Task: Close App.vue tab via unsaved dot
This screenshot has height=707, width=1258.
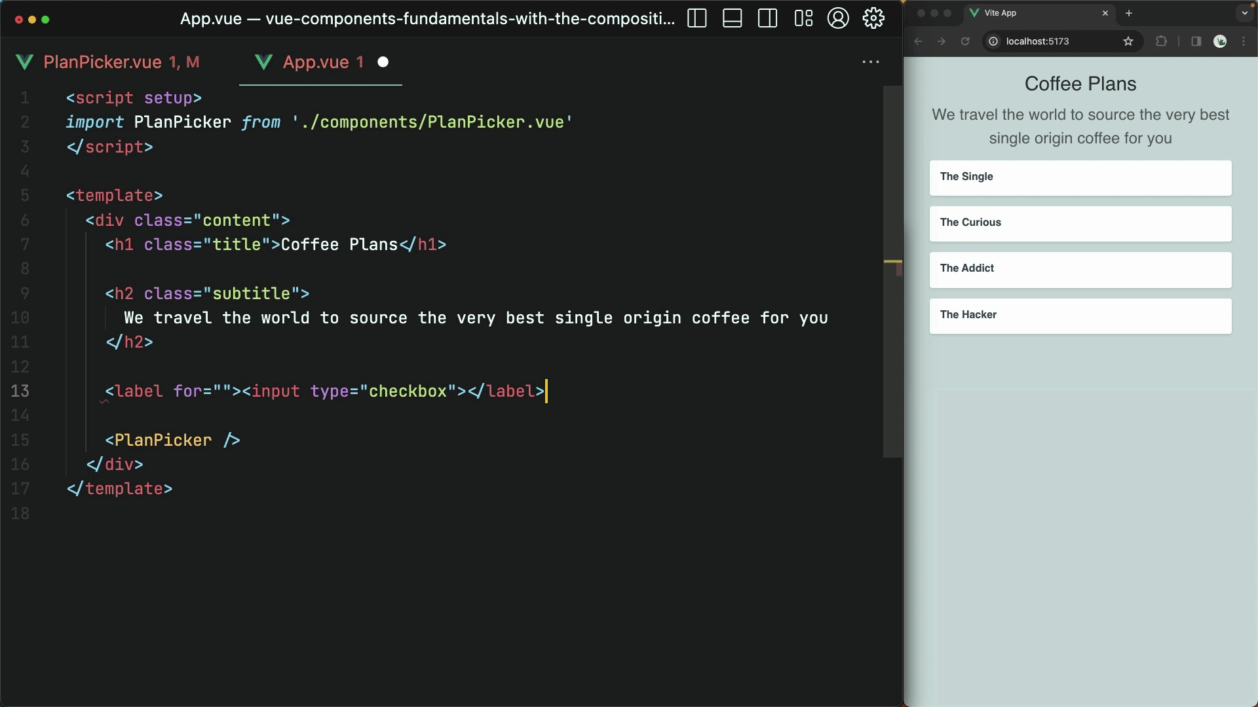Action: click(x=383, y=62)
